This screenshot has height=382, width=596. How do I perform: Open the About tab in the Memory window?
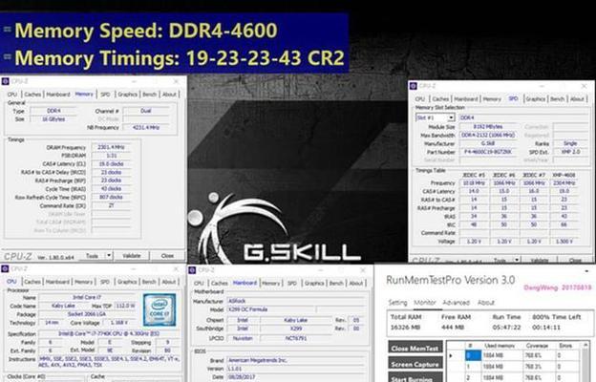[x=169, y=95]
